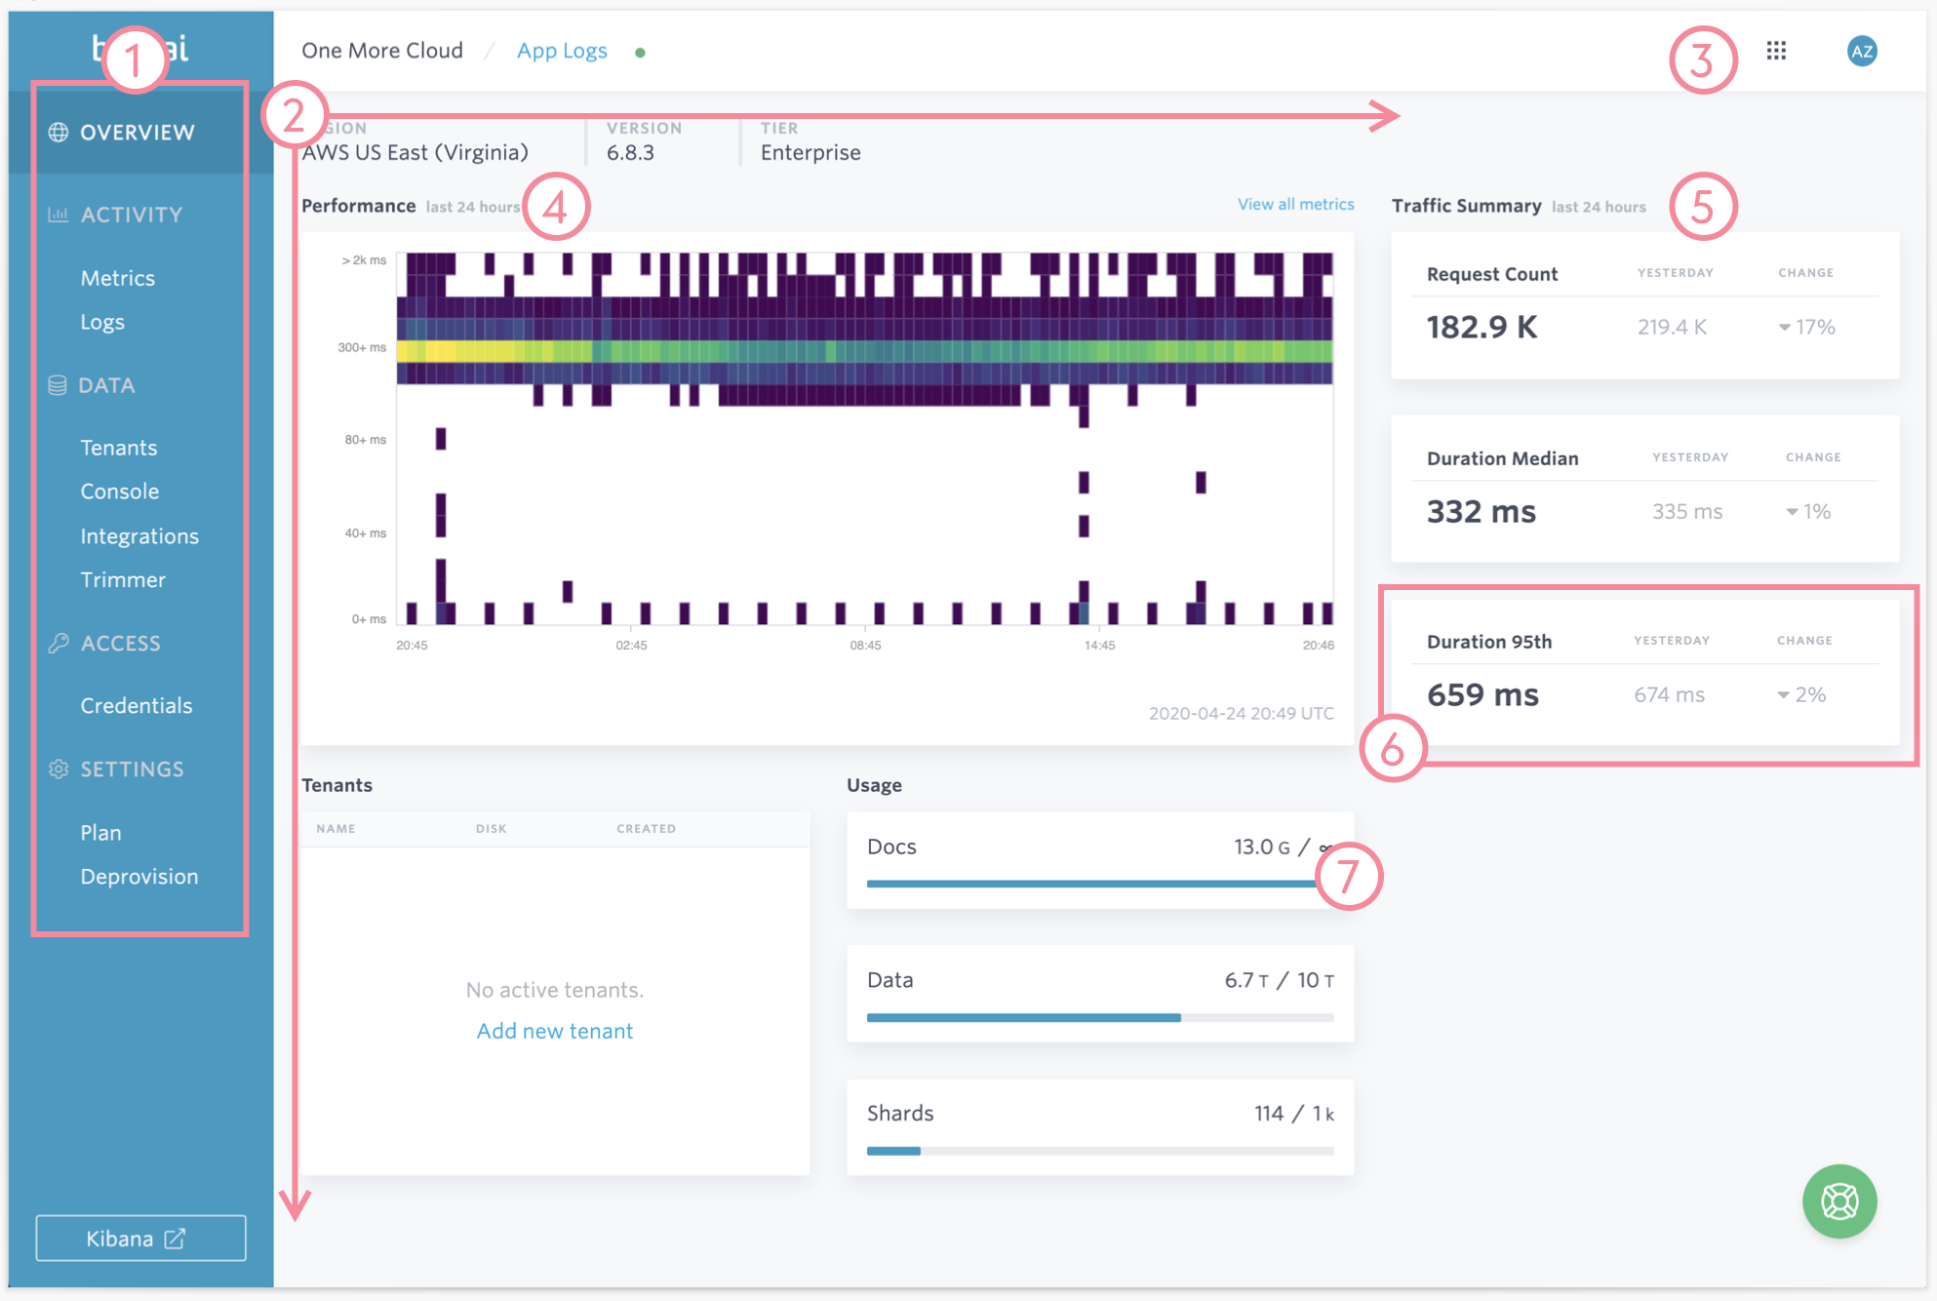Click the Access key icon
This screenshot has width=1937, height=1301.
click(59, 643)
